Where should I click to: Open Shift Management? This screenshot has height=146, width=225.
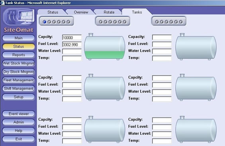point(18,89)
